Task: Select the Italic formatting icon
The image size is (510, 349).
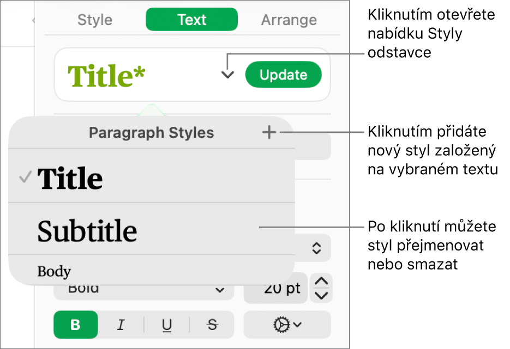Action: [121, 324]
